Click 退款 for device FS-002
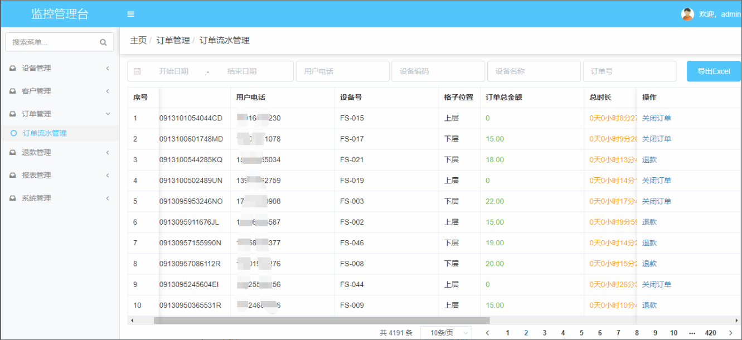The width and height of the screenshot is (742, 340). click(649, 222)
